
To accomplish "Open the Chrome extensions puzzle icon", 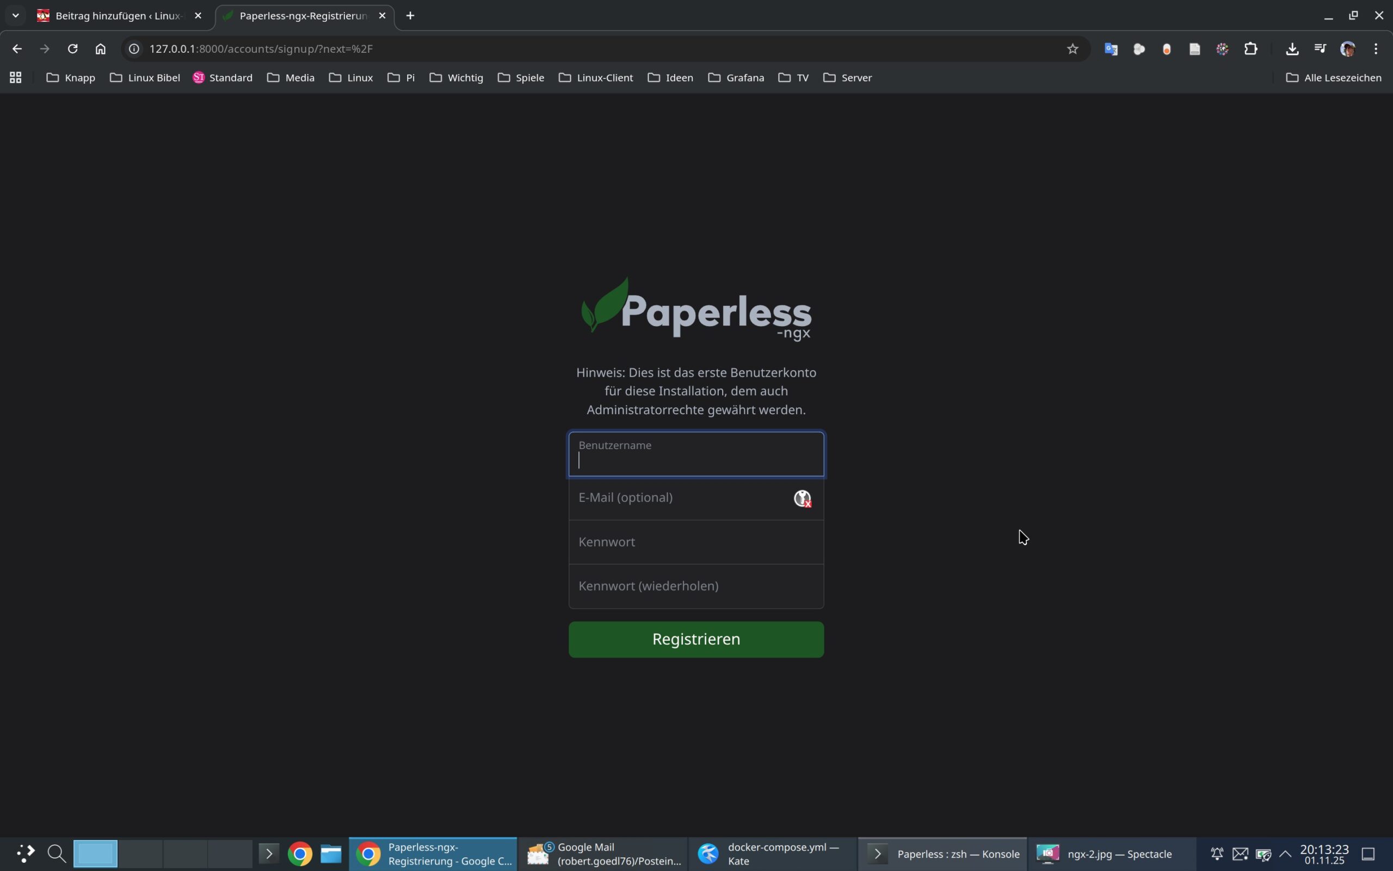I will pyautogui.click(x=1250, y=49).
